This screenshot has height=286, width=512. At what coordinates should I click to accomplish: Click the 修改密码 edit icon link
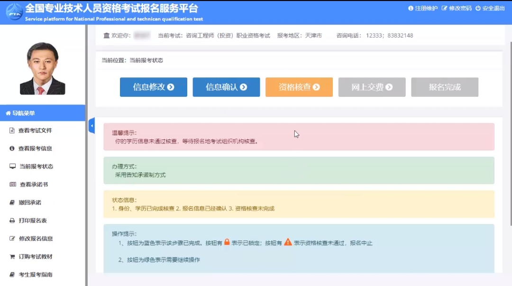pos(457,9)
